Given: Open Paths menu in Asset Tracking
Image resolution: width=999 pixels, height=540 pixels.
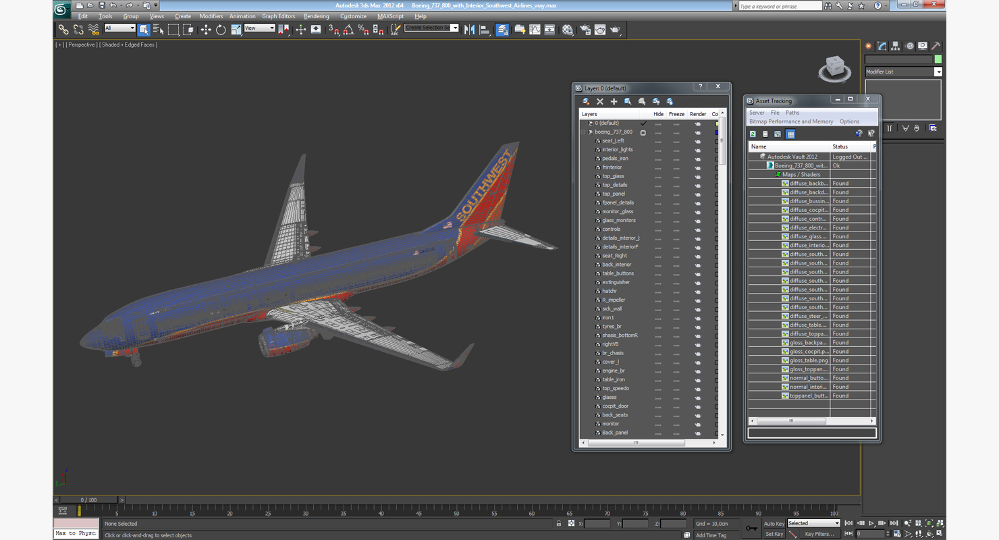Looking at the screenshot, I should pyautogui.click(x=792, y=113).
